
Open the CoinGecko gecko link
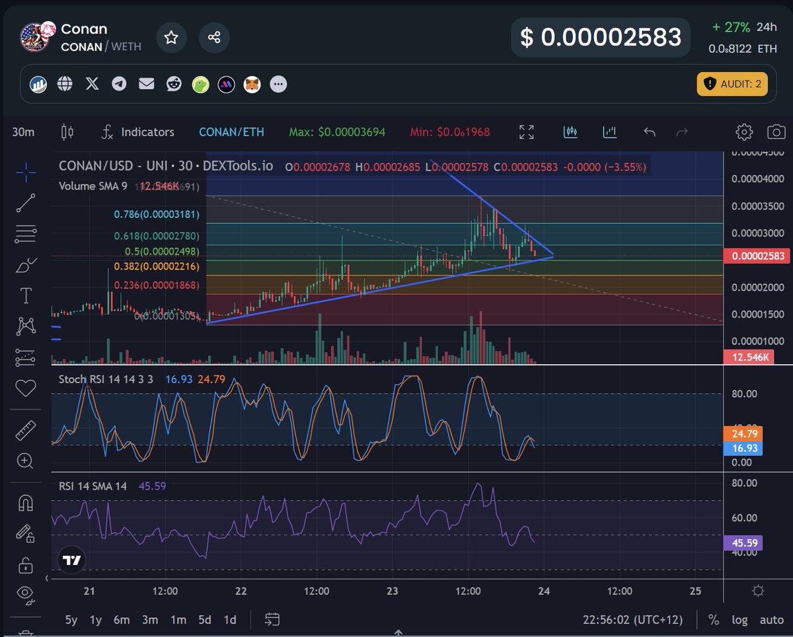[x=200, y=85]
